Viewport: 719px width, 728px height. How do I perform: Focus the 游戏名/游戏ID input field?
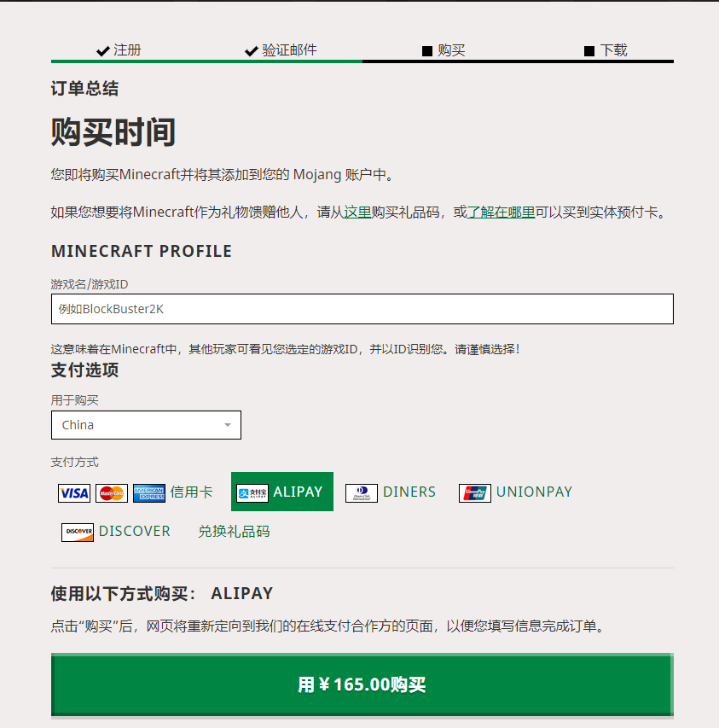coord(362,309)
